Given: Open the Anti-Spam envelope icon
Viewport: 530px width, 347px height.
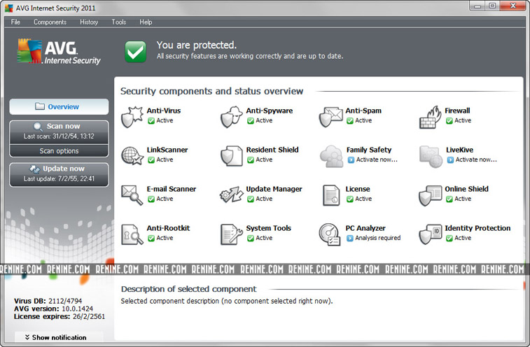Looking at the screenshot, I should click(331, 117).
